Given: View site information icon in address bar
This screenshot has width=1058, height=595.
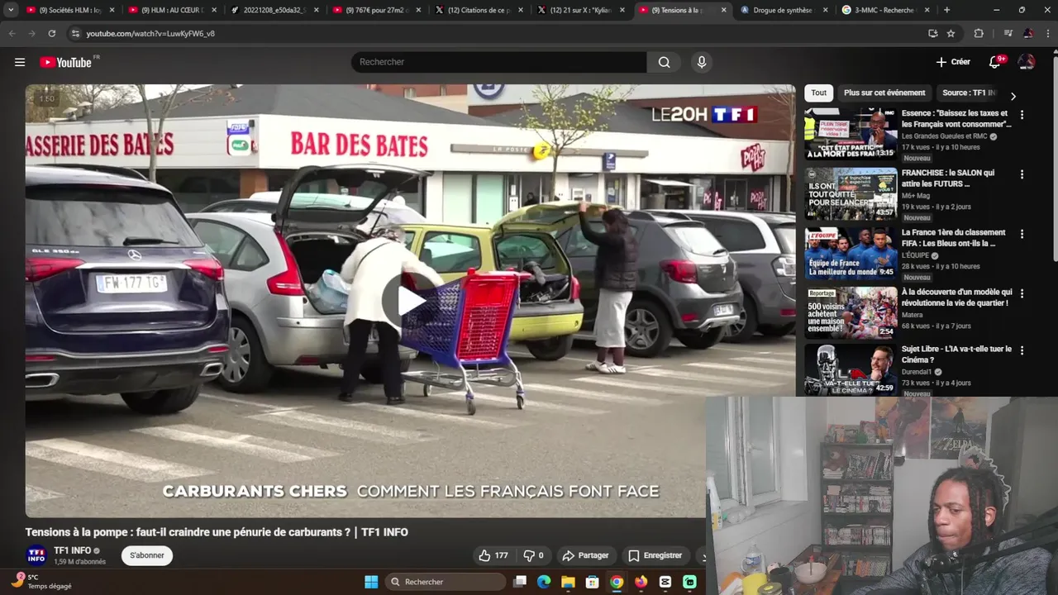Looking at the screenshot, I should tap(75, 33).
